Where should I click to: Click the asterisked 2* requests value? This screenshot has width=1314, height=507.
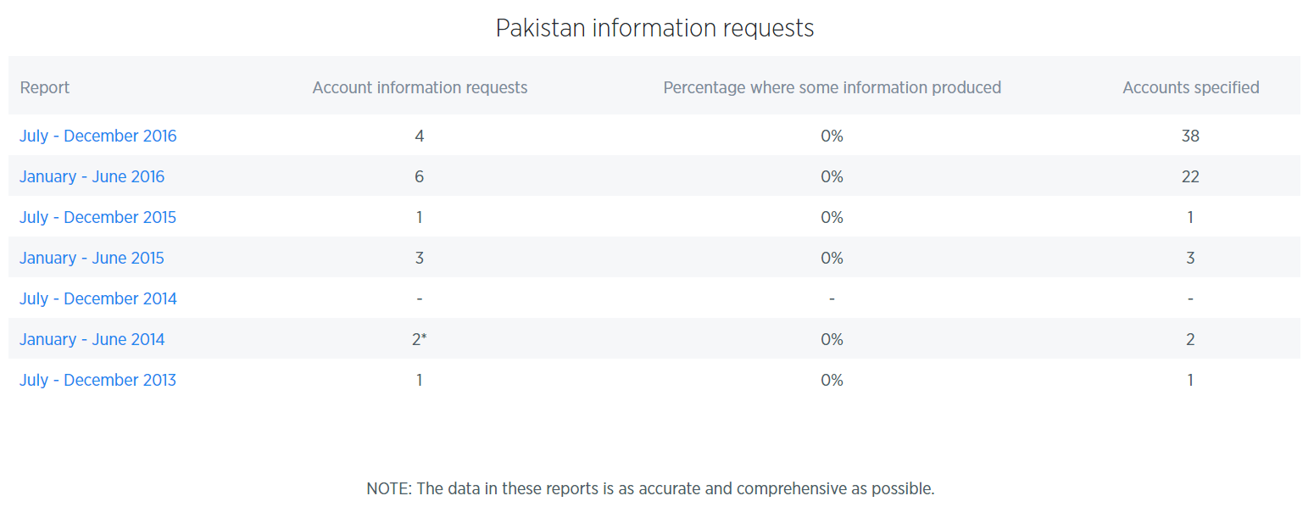(420, 339)
